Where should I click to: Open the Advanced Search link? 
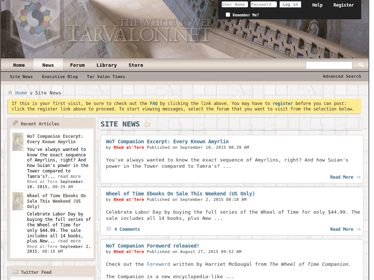pyautogui.click(x=342, y=76)
